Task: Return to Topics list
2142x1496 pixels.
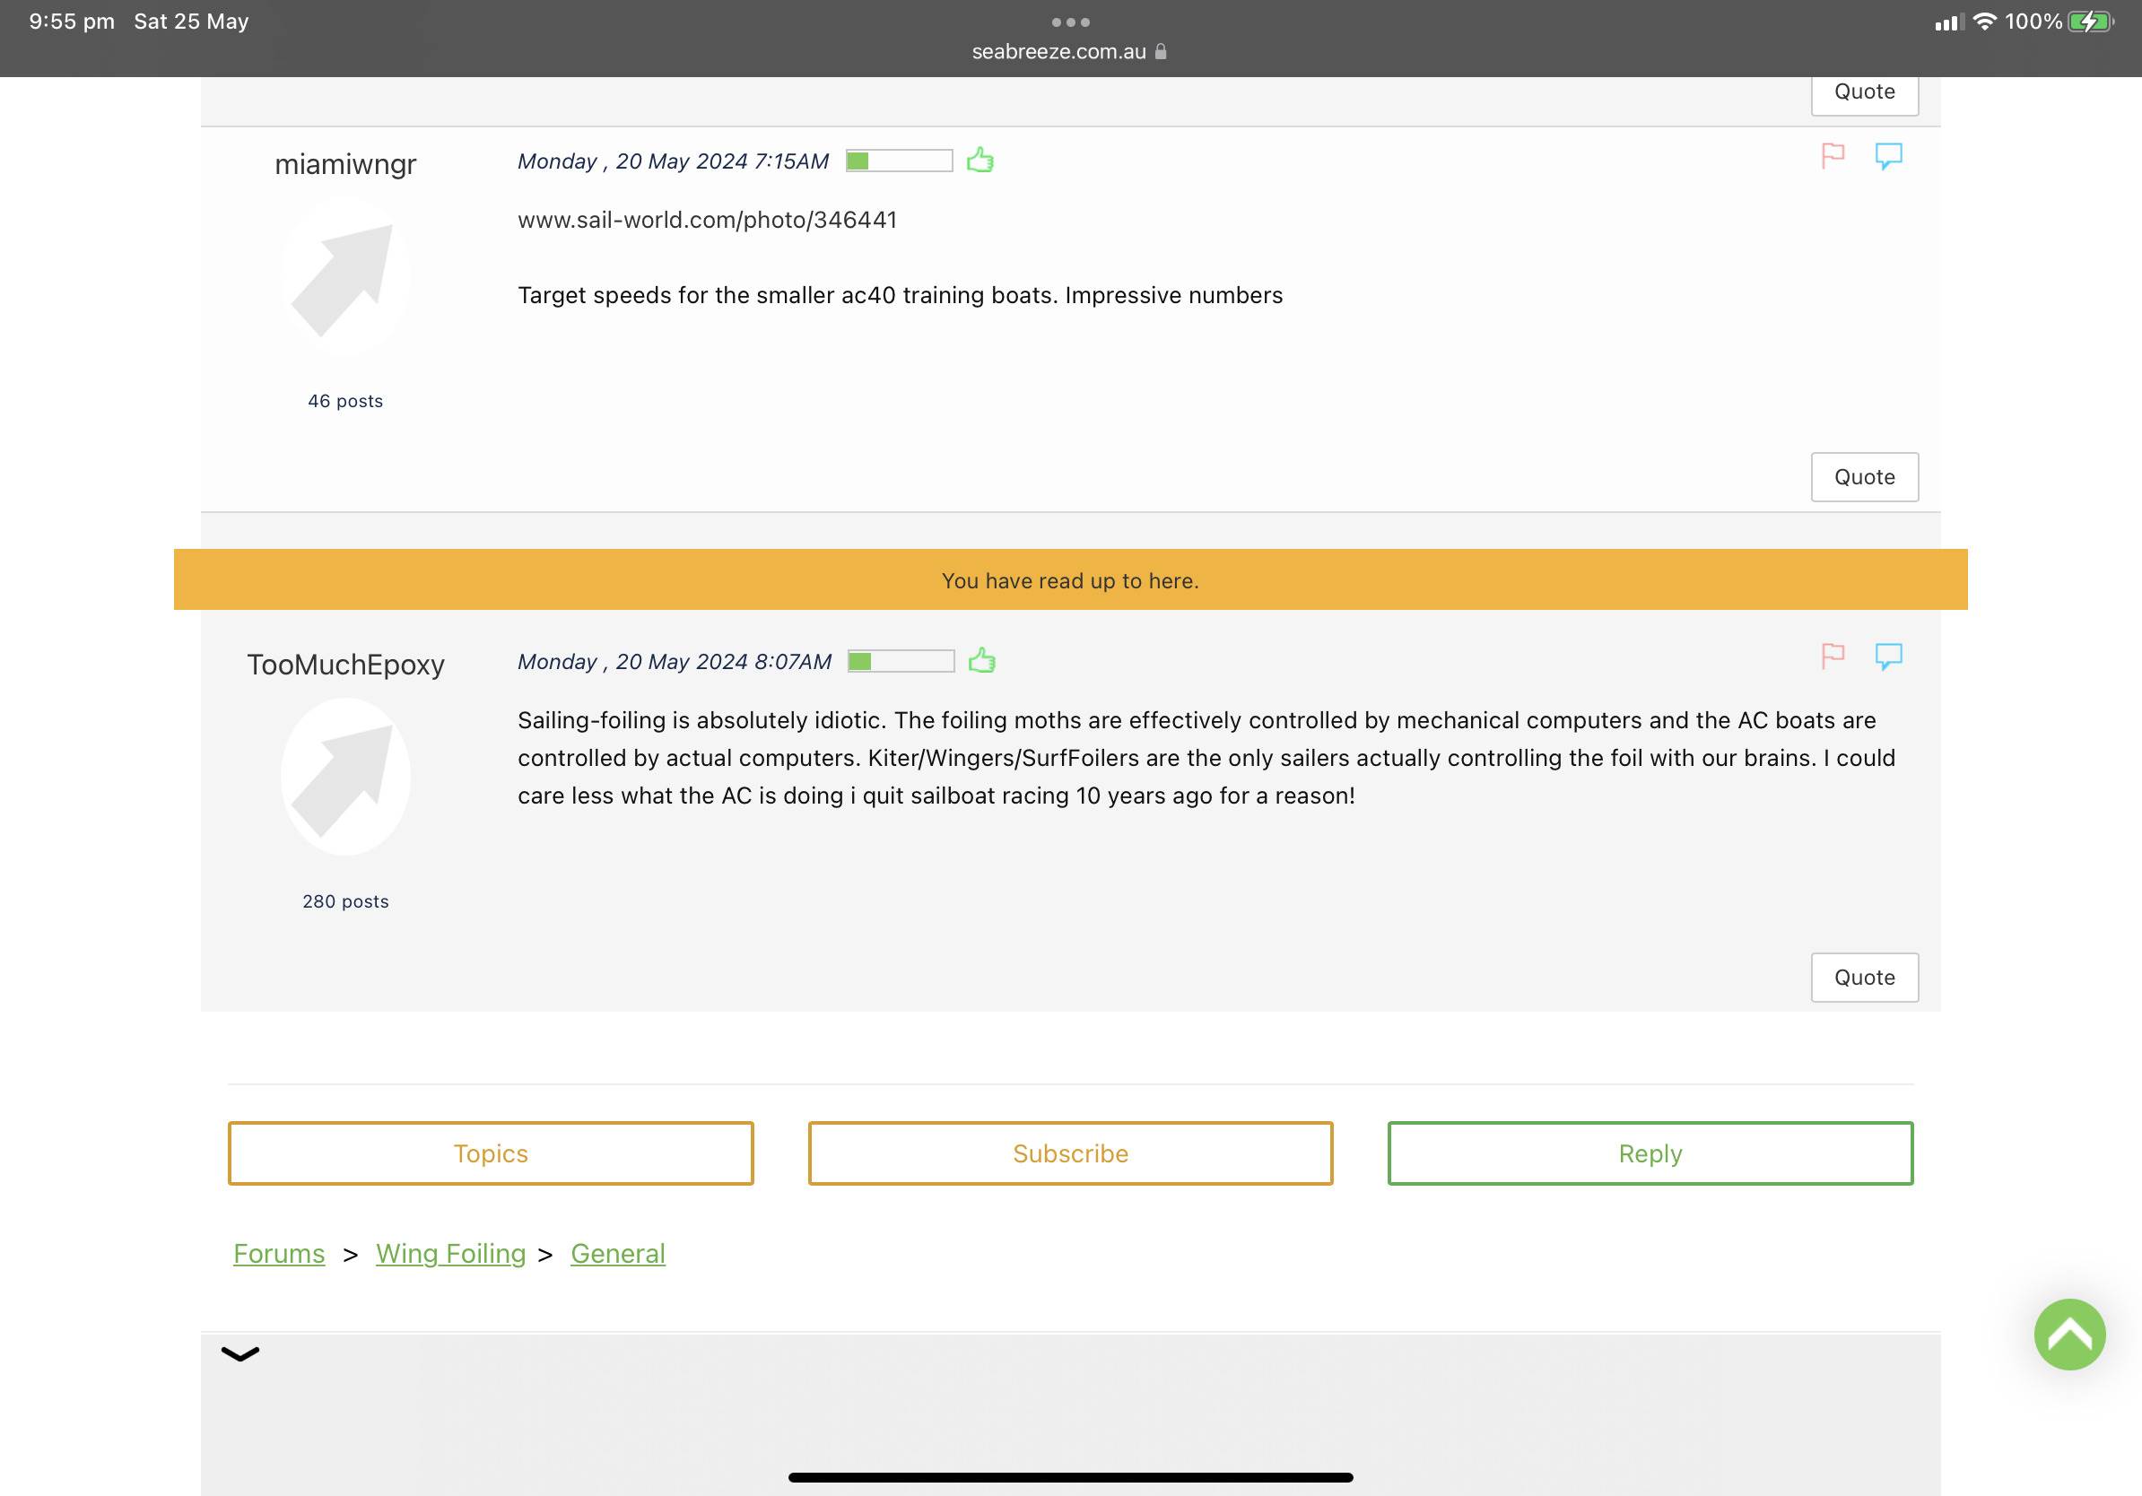Action: tap(491, 1153)
